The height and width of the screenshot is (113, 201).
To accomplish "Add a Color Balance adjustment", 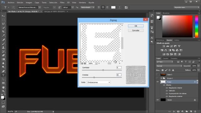I will coord(166,50).
